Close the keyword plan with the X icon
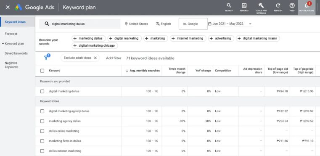Screen dimensions: 320x156 [8, 7]
